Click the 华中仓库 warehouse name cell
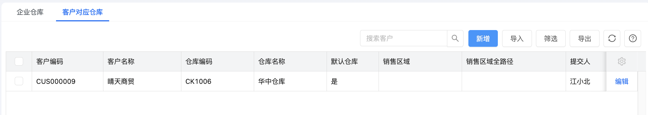 [x=290, y=81]
